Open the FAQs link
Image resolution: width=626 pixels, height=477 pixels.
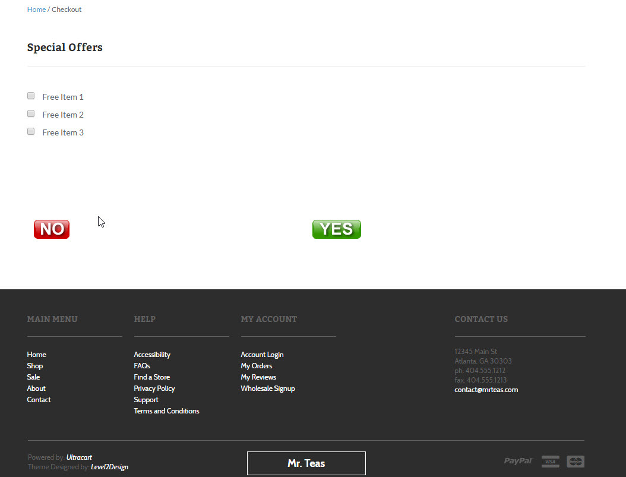click(x=142, y=366)
